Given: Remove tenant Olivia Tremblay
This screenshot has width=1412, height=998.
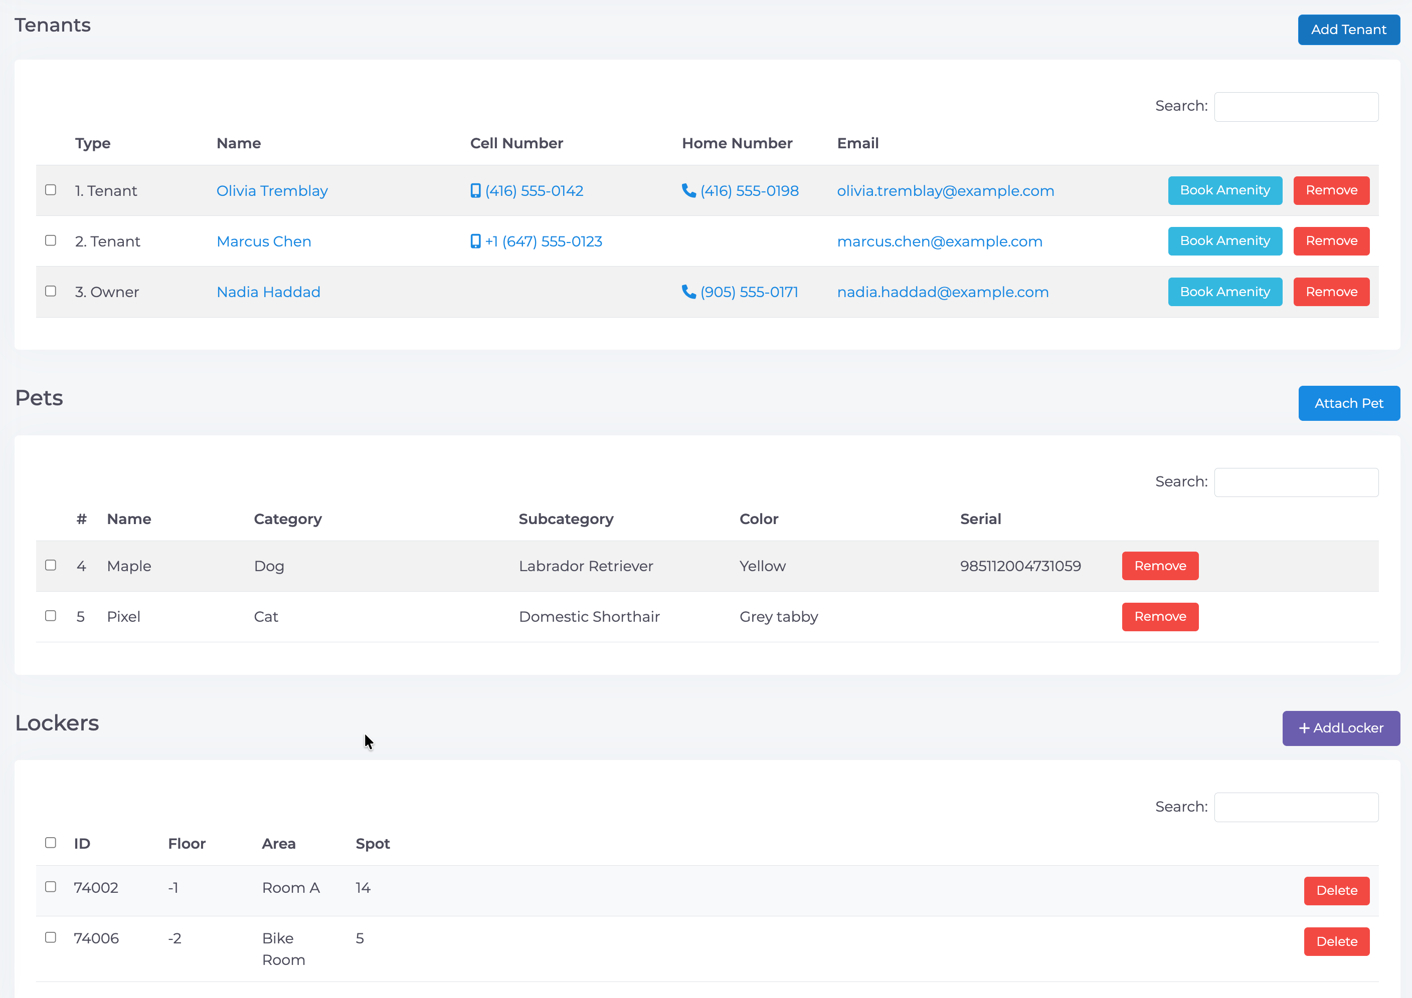Looking at the screenshot, I should (x=1331, y=190).
